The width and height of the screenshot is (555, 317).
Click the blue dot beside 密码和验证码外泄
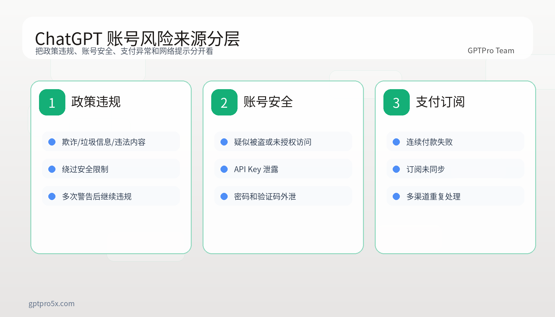point(224,196)
